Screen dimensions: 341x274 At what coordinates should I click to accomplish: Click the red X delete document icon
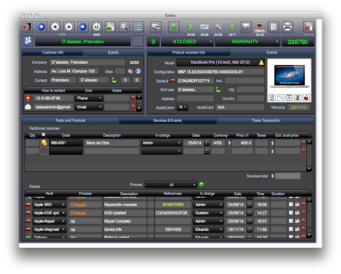pos(308,27)
